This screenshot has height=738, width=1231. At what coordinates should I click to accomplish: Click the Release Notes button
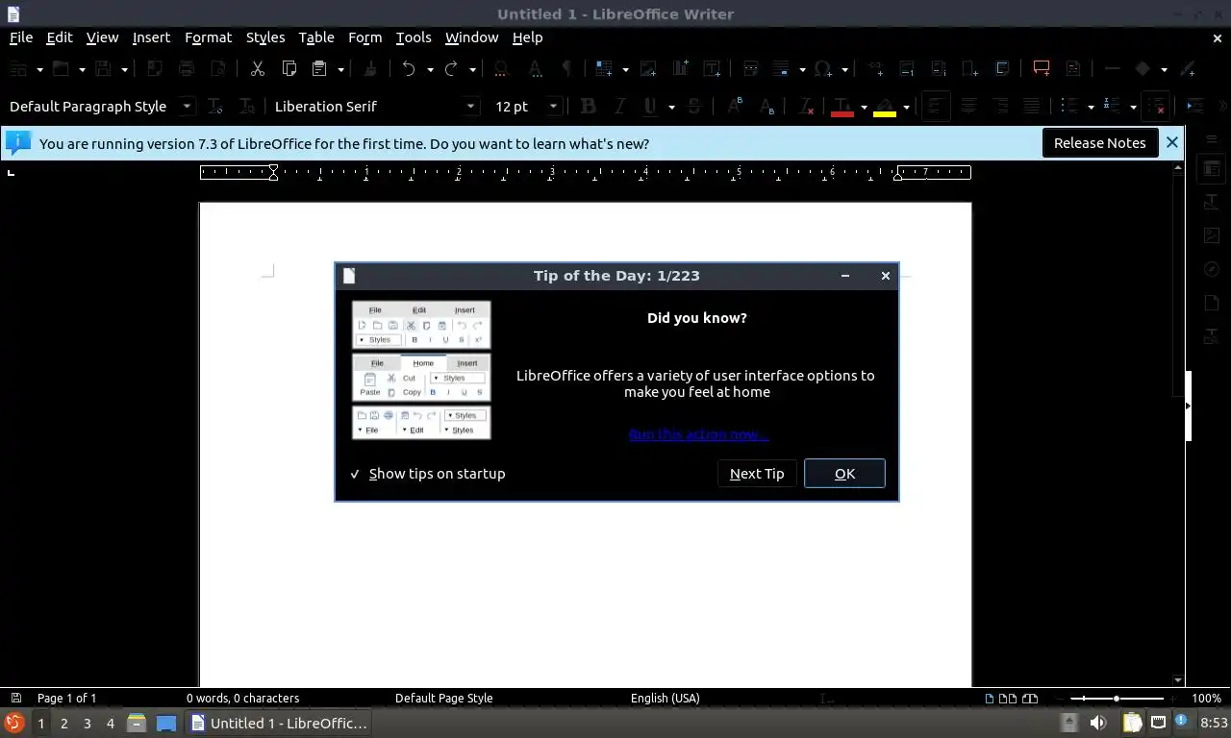pos(1099,143)
